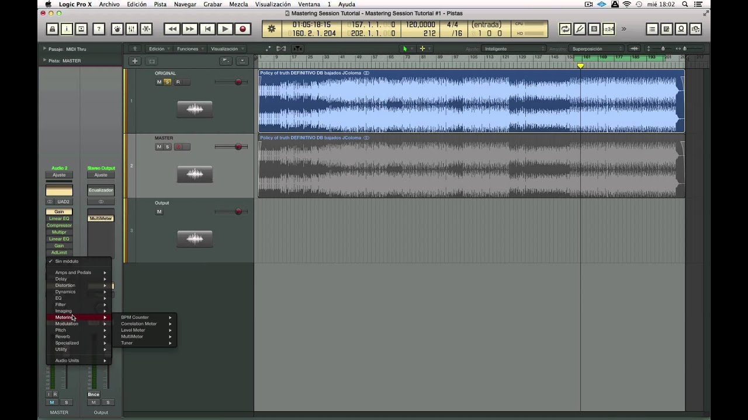This screenshot has height=420, width=748.
Task: Open the Editors scissors button
Action: click(x=146, y=29)
